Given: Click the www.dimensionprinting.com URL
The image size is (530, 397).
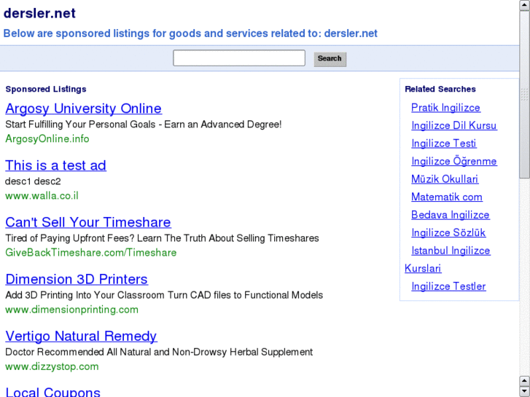Looking at the screenshot, I should [72, 310].
